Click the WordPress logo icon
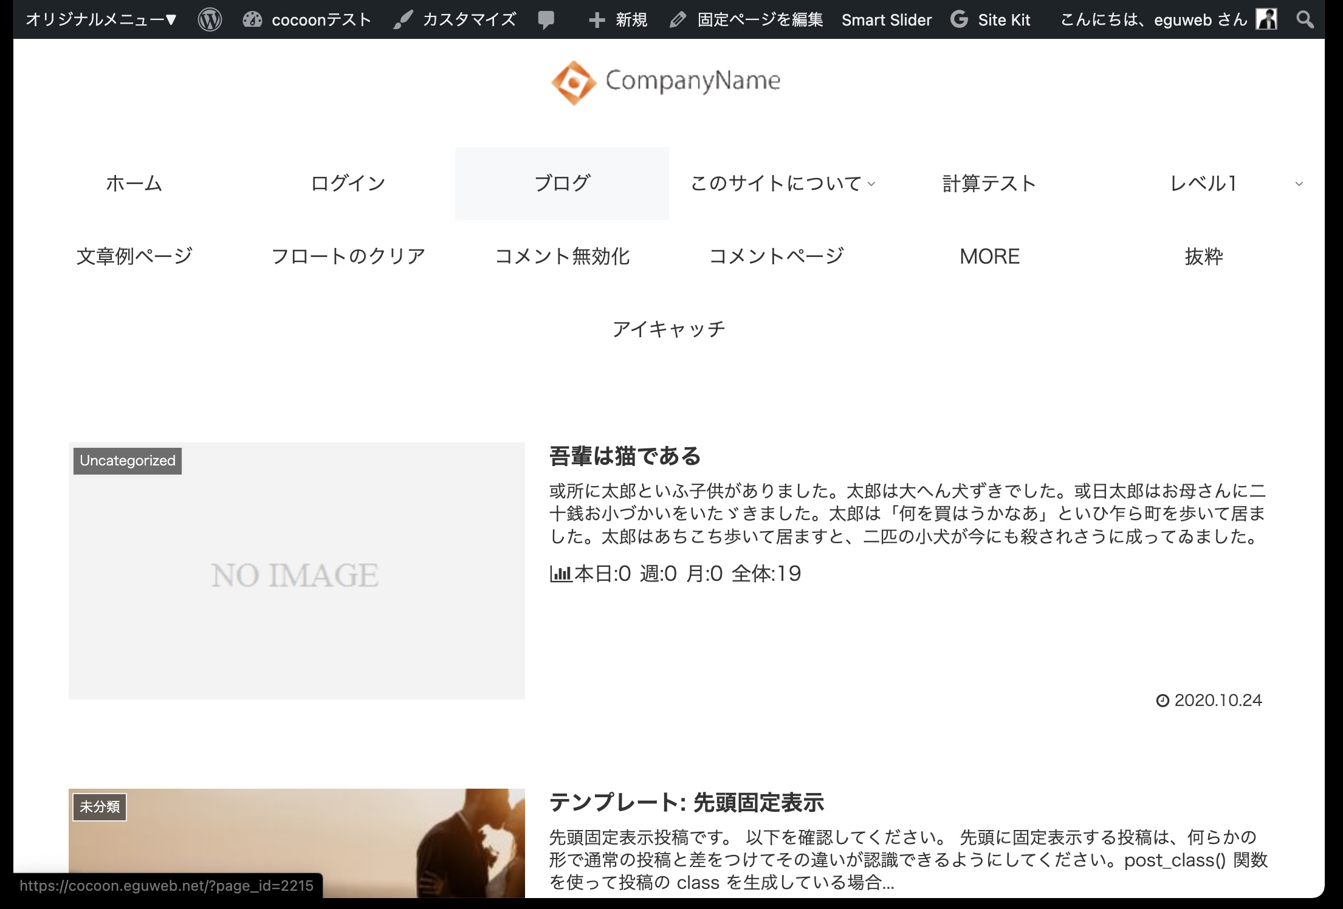 (x=210, y=20)
